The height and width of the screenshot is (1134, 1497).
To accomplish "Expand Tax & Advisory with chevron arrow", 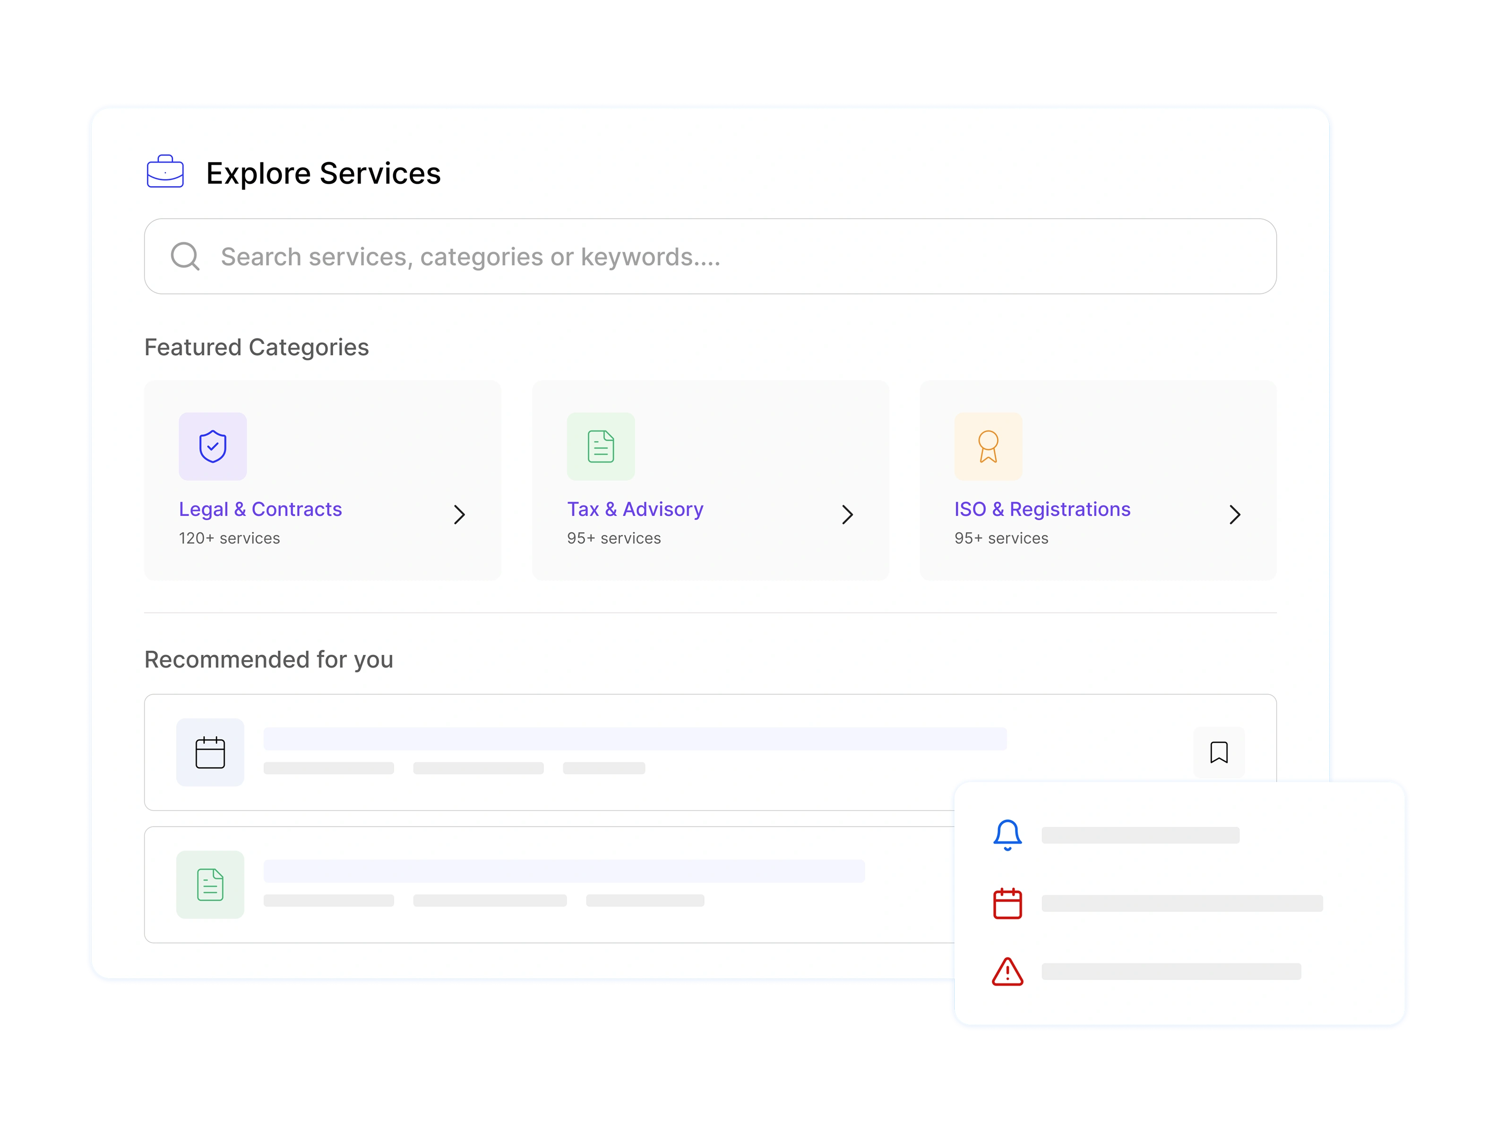I will click(847, 515).
